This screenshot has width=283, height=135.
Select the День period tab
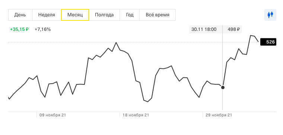[x=20, y=15]
